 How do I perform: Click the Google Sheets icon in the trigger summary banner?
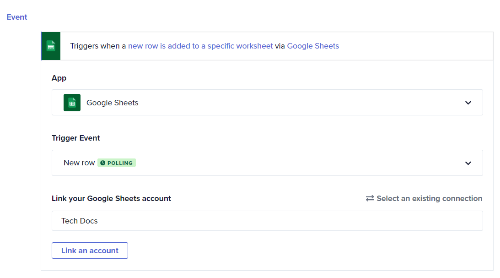[x=51, y=46]
